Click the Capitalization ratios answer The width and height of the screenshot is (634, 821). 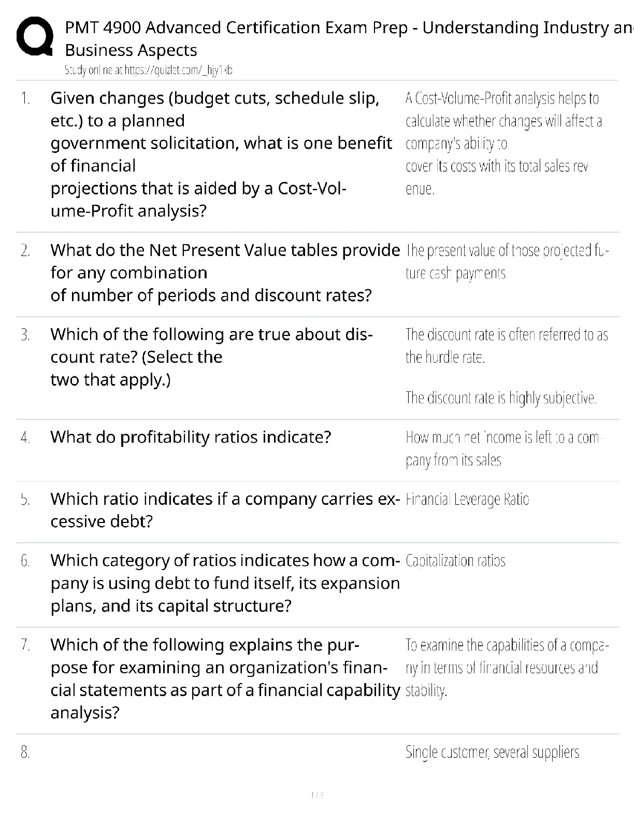tap(455, 561)
